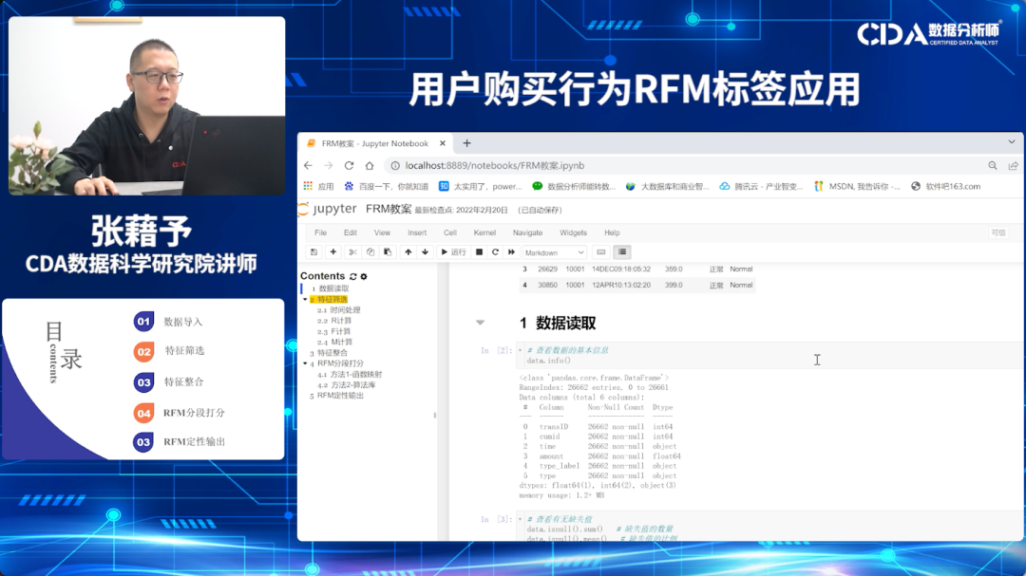
Task: Open the MSDN bookmark
Action: [857, 186]
